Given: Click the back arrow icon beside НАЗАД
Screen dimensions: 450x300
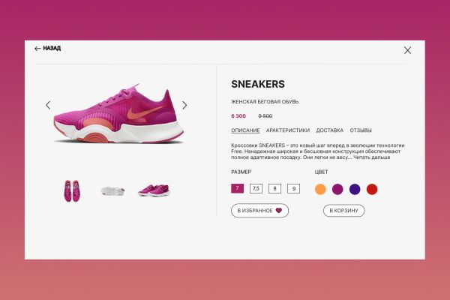Looking at the screenshot, I should coord(37,49).
